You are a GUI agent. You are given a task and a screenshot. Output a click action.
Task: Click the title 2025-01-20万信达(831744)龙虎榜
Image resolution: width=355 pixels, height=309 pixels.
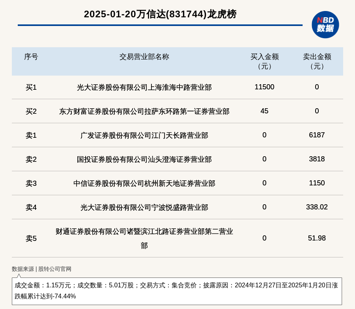click(160, 14)
